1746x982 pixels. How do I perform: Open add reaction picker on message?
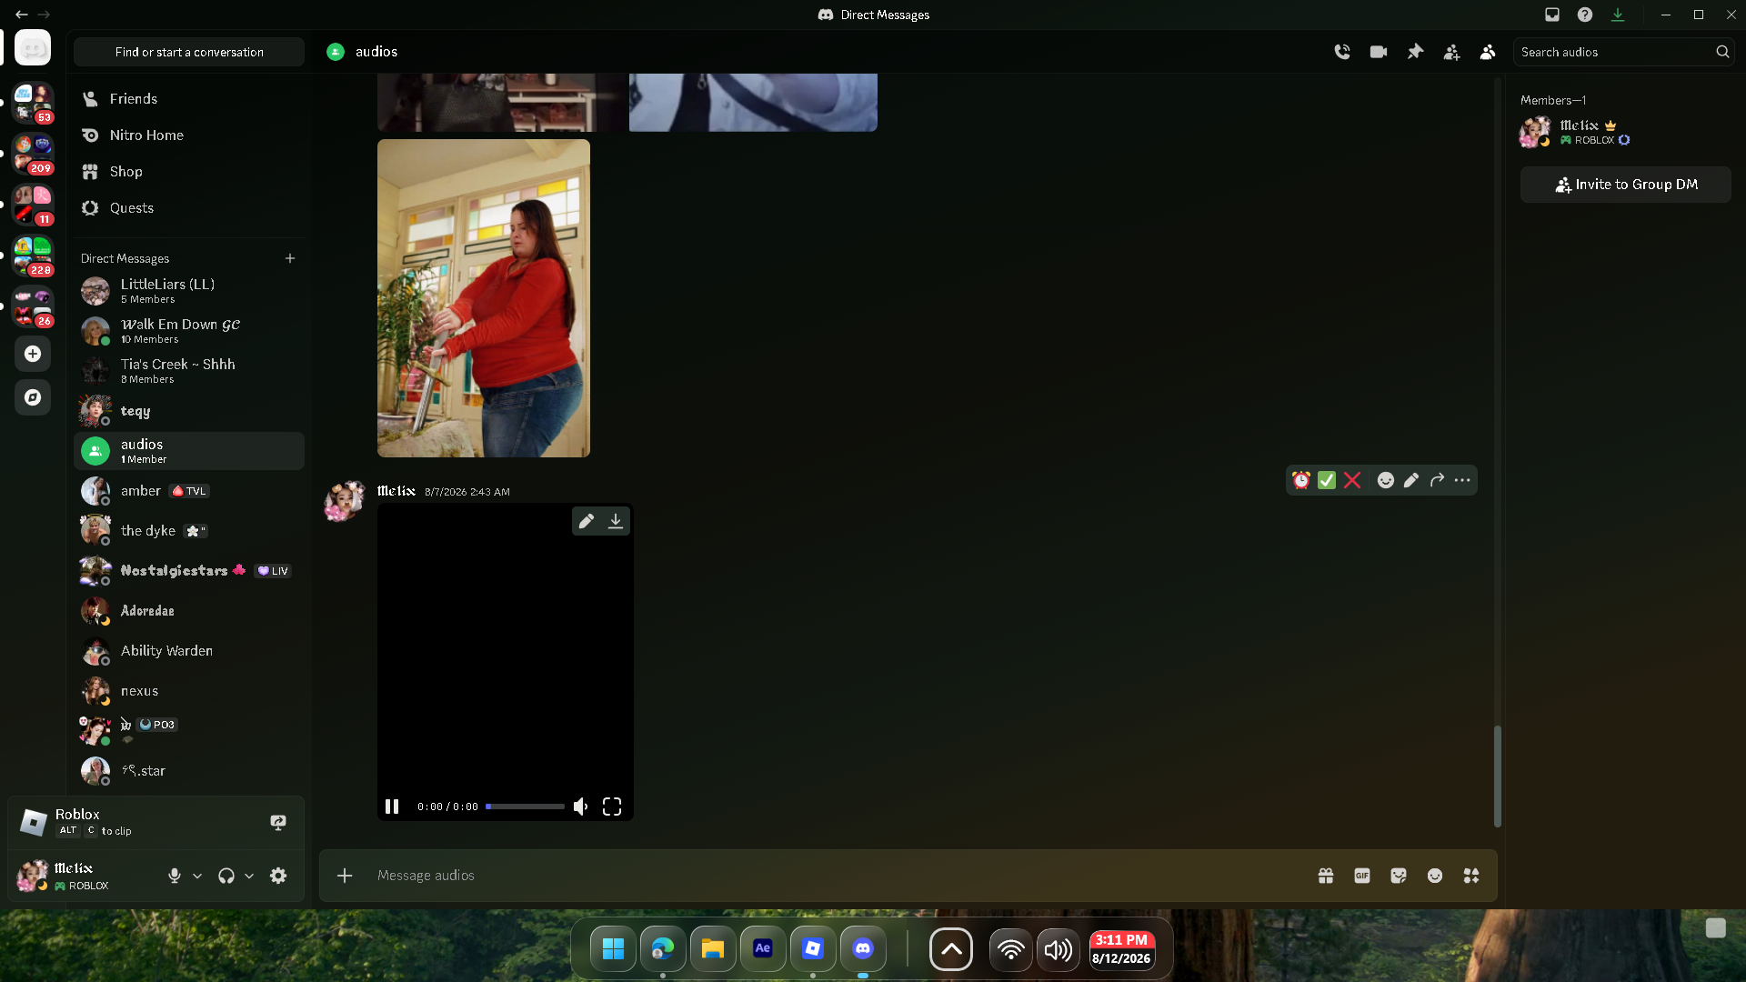(x=1386, y=480)
